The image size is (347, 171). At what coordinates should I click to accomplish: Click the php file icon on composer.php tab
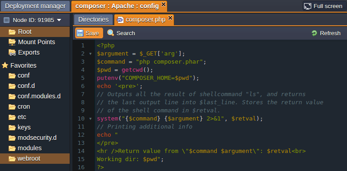pos(120,20)
